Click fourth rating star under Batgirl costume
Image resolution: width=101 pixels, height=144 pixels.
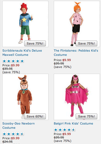tap(69, 130)
